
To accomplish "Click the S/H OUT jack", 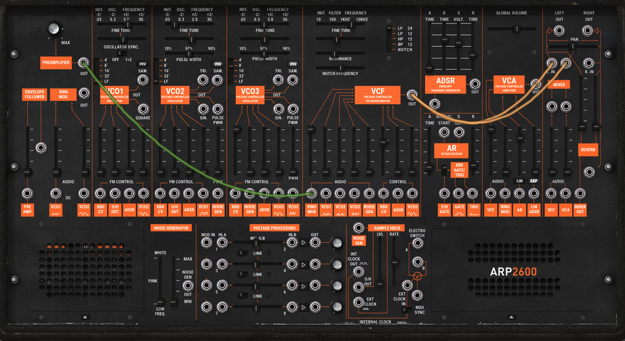I will click(359, 287).
